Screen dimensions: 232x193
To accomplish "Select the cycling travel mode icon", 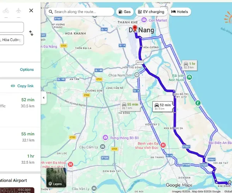I will [6, 11].
